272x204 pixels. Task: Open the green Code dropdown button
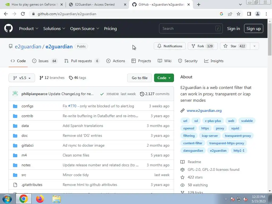(x=164, y=78)
